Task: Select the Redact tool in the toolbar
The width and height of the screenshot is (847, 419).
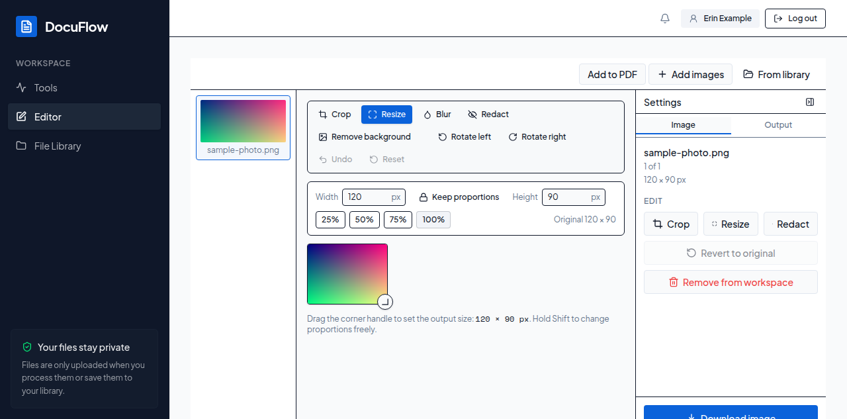Action: tap(488, 115)
